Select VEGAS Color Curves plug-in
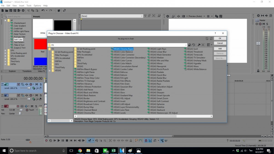The height and width of the screenshot is (154, 274). coord(122,61)
